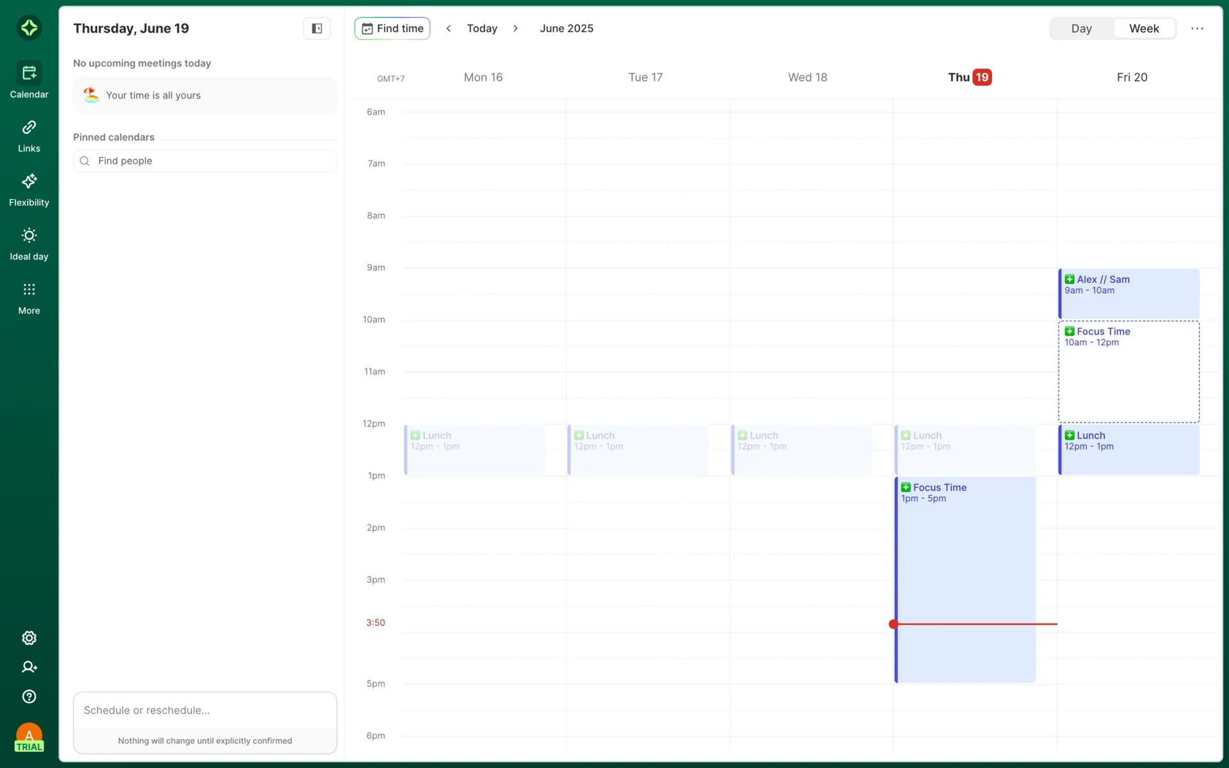
Task: Go to previous week arrow
Action: pos(448,28)
